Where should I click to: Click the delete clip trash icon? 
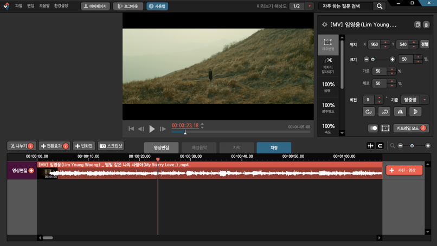point(426,24)
